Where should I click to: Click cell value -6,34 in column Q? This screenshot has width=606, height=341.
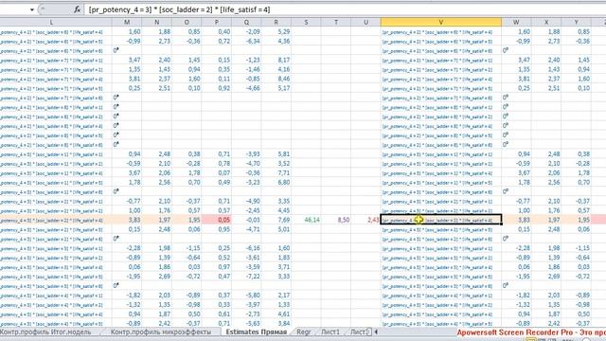pyautogui.click(x=253, y=42)
